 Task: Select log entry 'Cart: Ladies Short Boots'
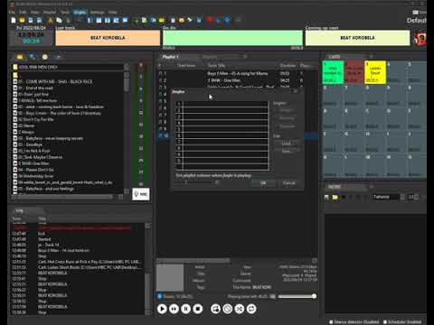[x=89, y=267]
